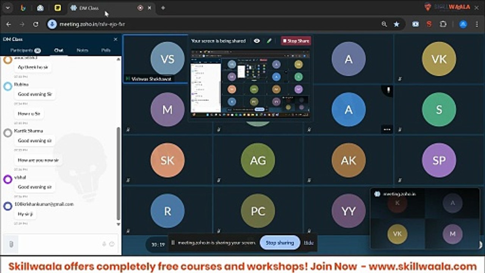The image size is (485, 273).
Task: Open the Chrome three-dot menu
Action: click(476, 24)
